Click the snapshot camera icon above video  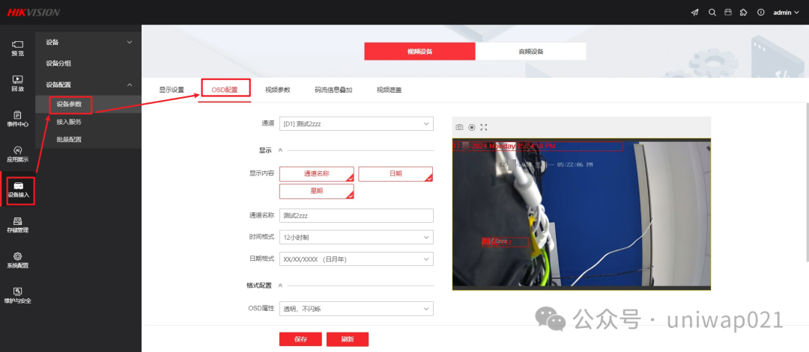459,127
